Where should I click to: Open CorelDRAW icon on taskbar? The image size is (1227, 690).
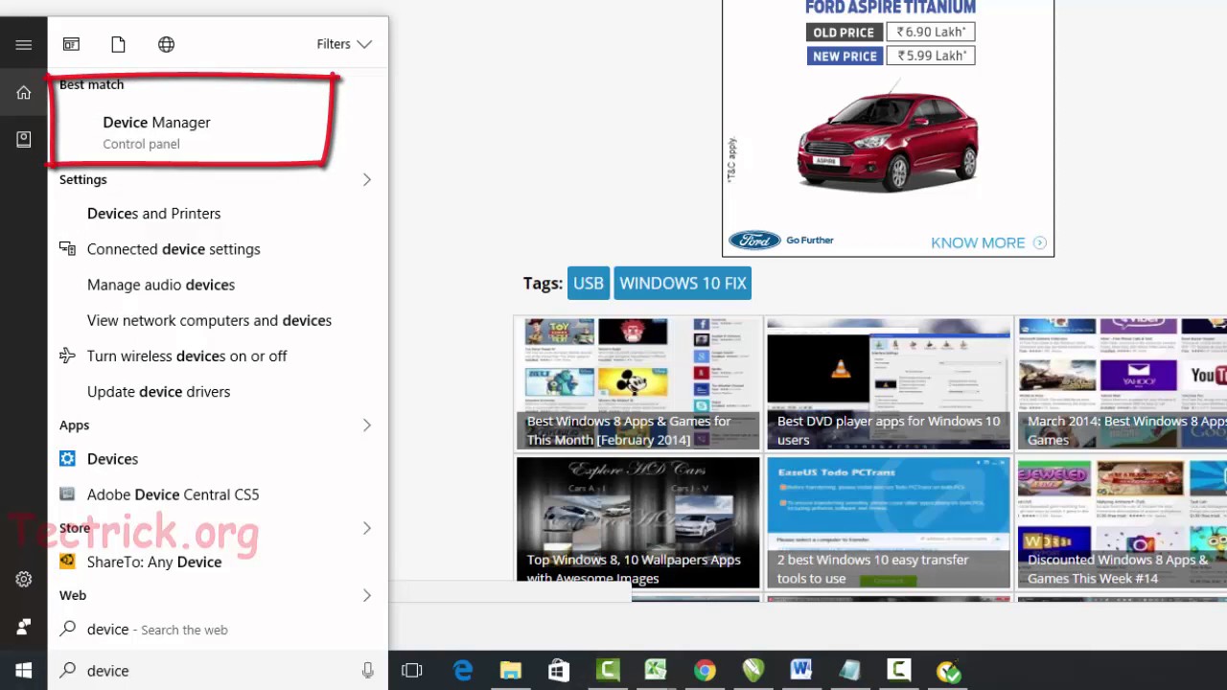pos(753,671)
